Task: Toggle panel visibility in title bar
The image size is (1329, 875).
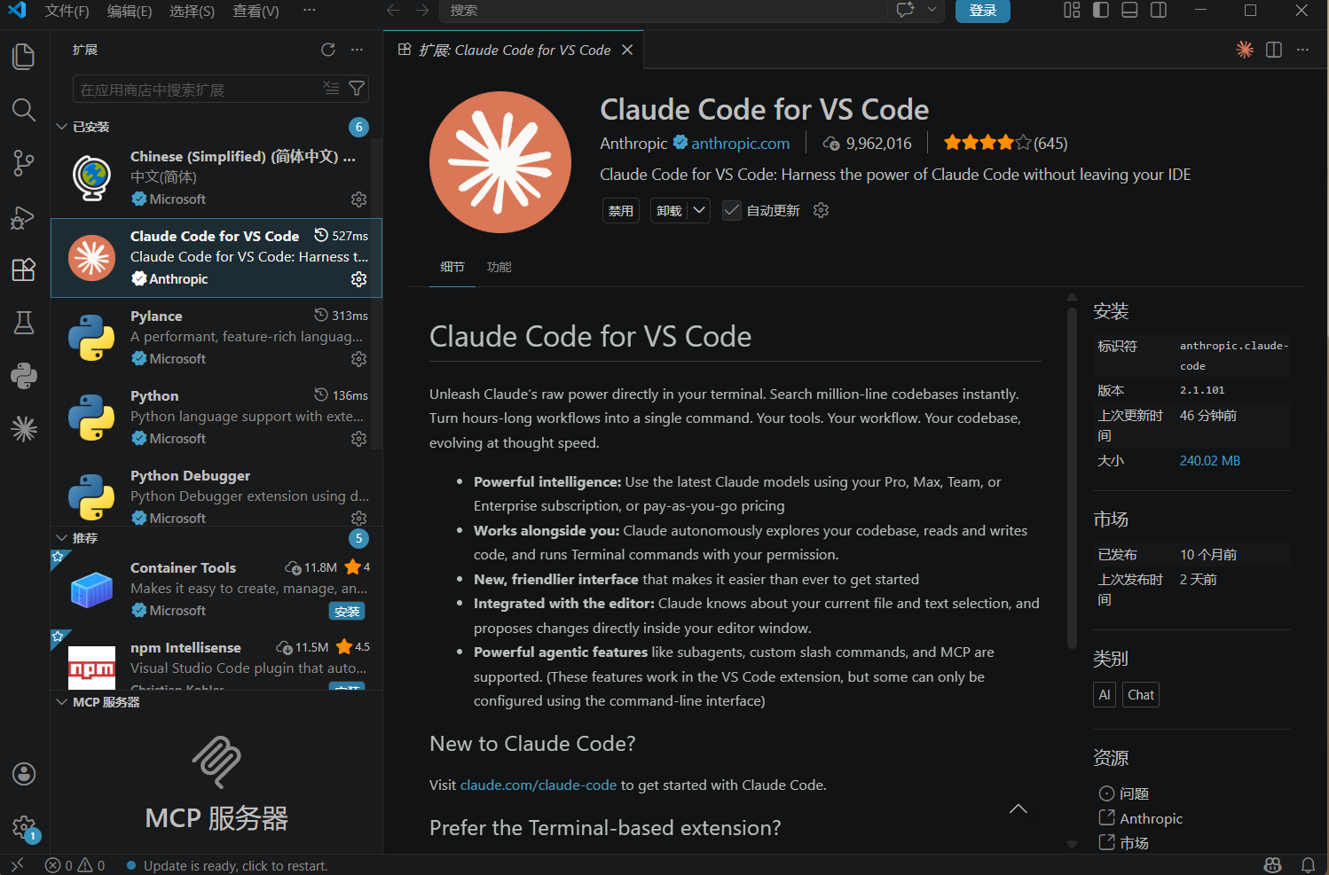Action: tap(1129, 11)
